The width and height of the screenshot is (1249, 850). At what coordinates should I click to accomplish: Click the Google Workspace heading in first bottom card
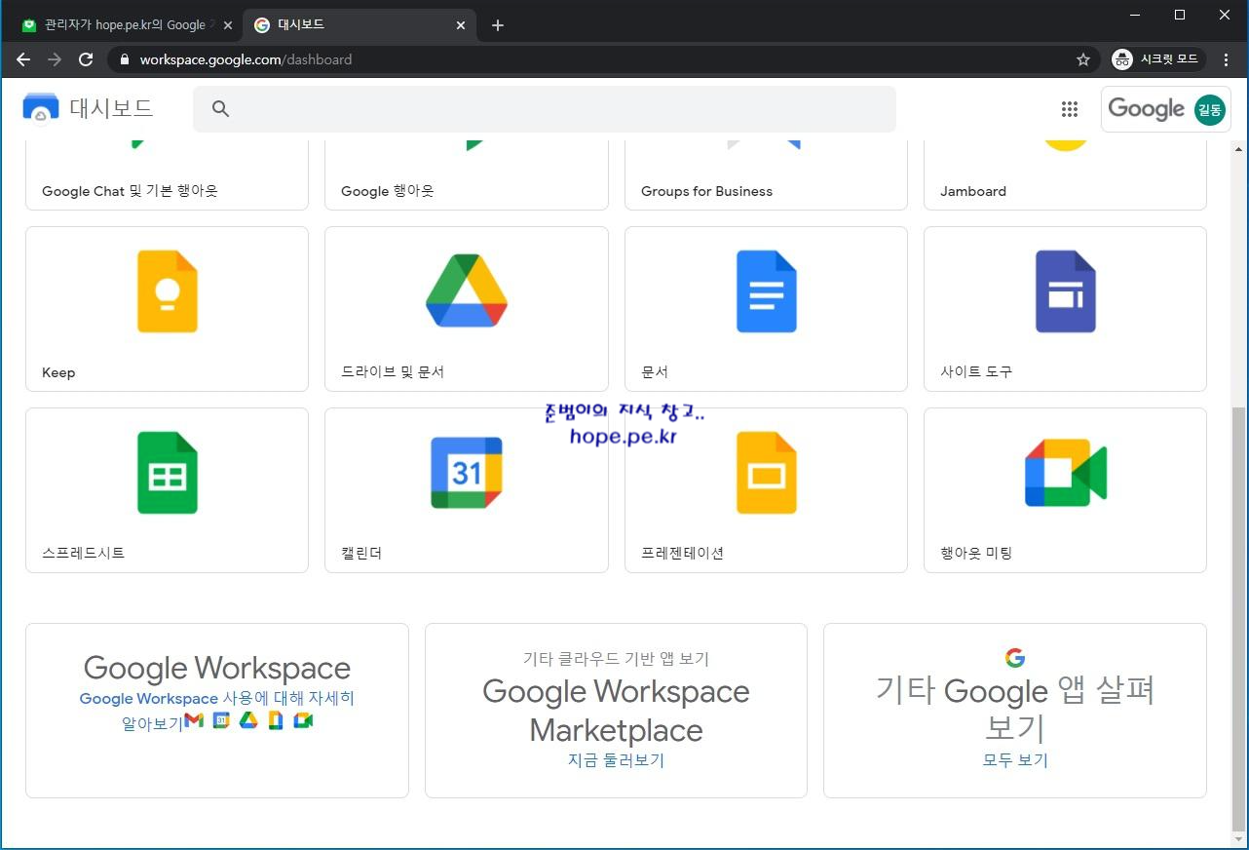coord(217,668)
